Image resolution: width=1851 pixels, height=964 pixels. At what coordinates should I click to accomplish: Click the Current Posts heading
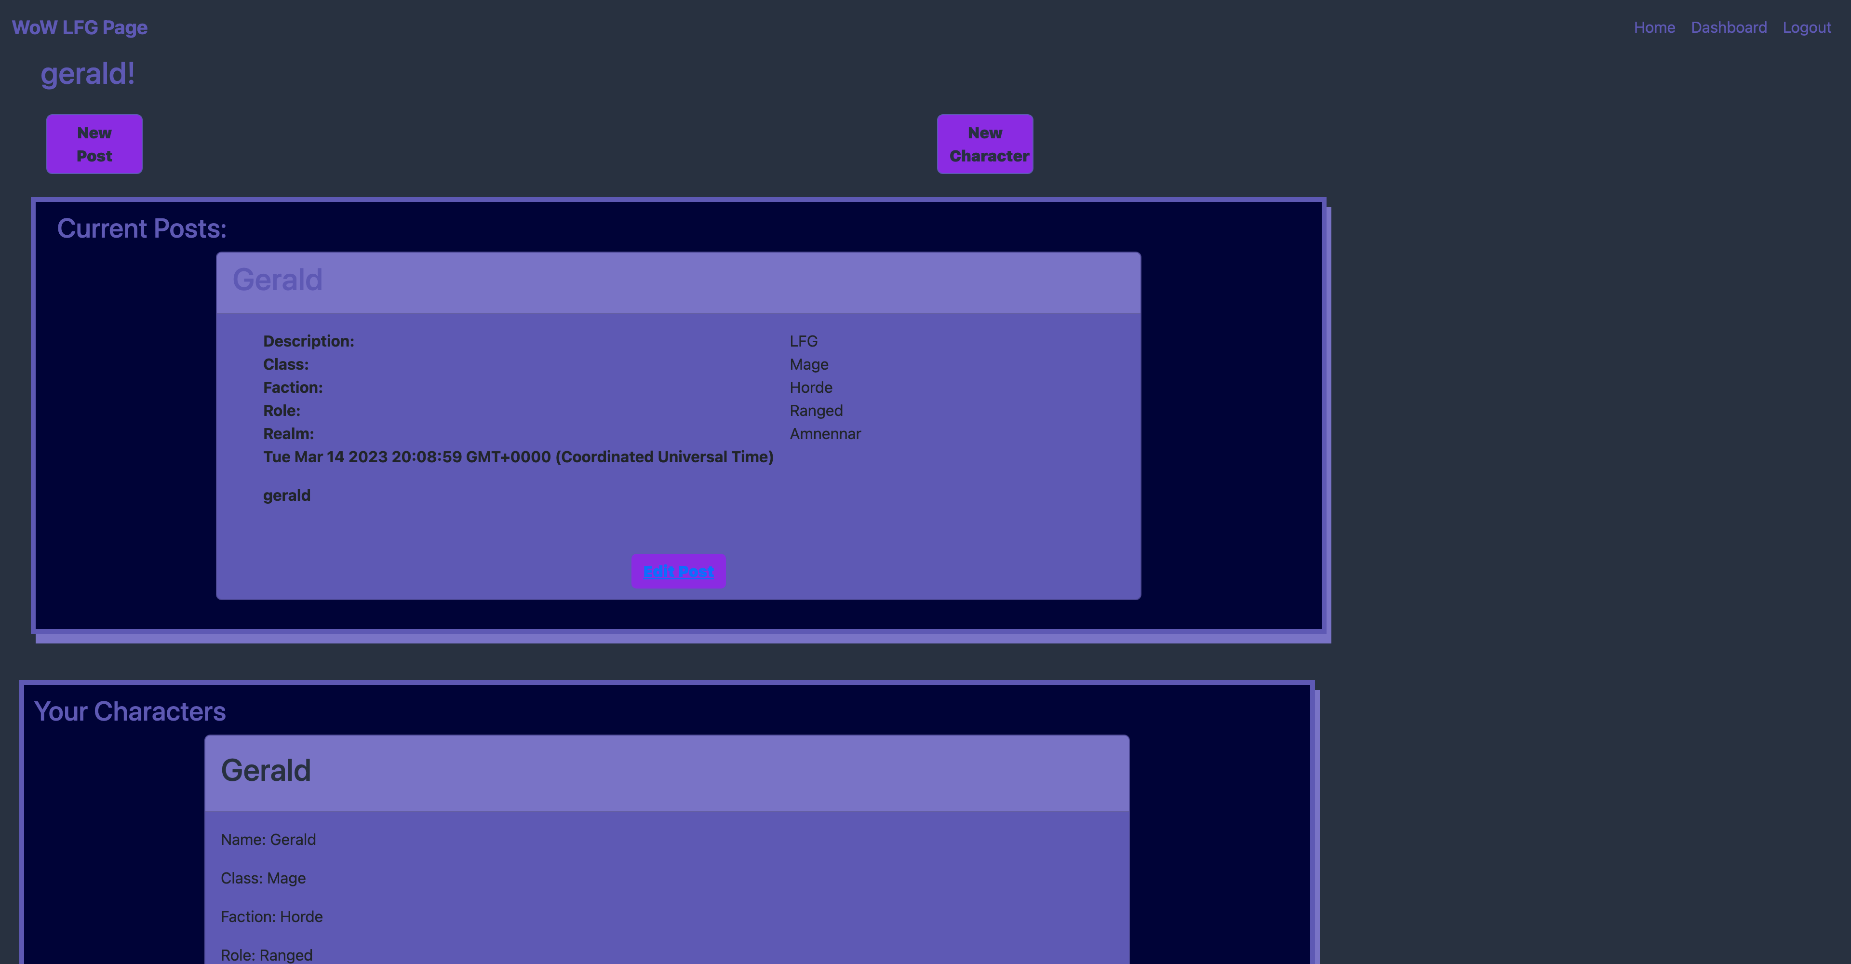pyautogui.click(x=142, y=228)
